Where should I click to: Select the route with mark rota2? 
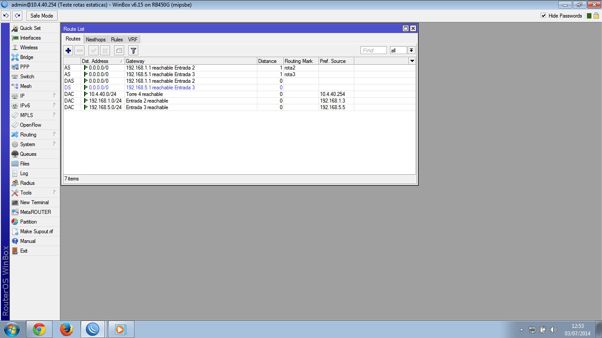pyautogui.click(x=239, y=68)
